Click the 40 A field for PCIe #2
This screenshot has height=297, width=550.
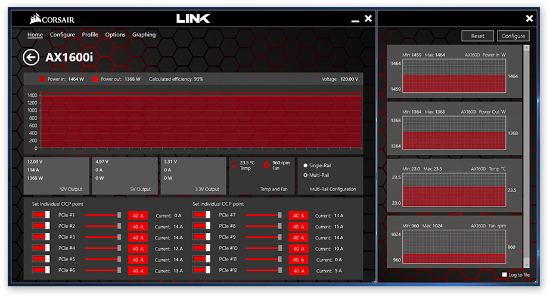pos(138,227)
